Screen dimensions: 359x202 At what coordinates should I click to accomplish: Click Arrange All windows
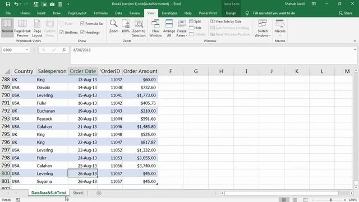tap(169, 28)
